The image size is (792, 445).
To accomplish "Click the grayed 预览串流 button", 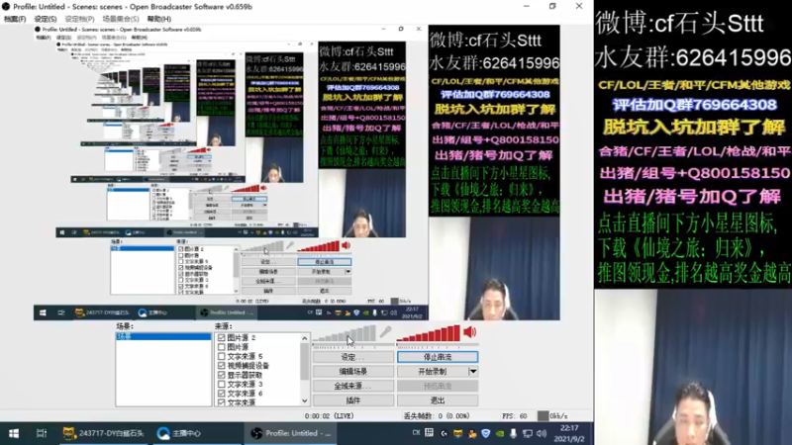I will (x=438, y=386).
